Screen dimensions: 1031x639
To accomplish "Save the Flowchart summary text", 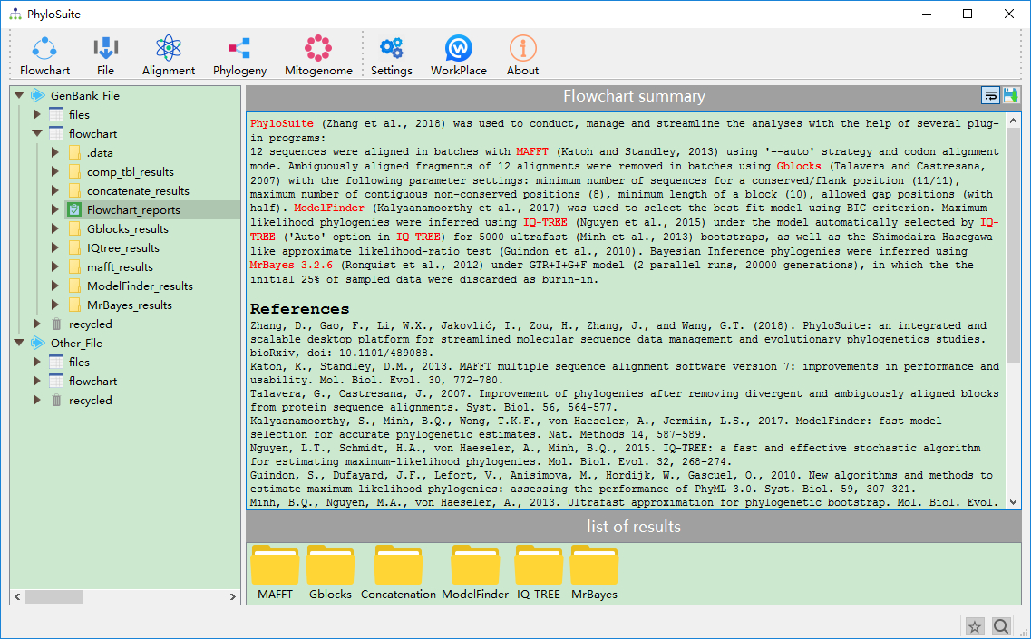I will [x=1011, y=95].
